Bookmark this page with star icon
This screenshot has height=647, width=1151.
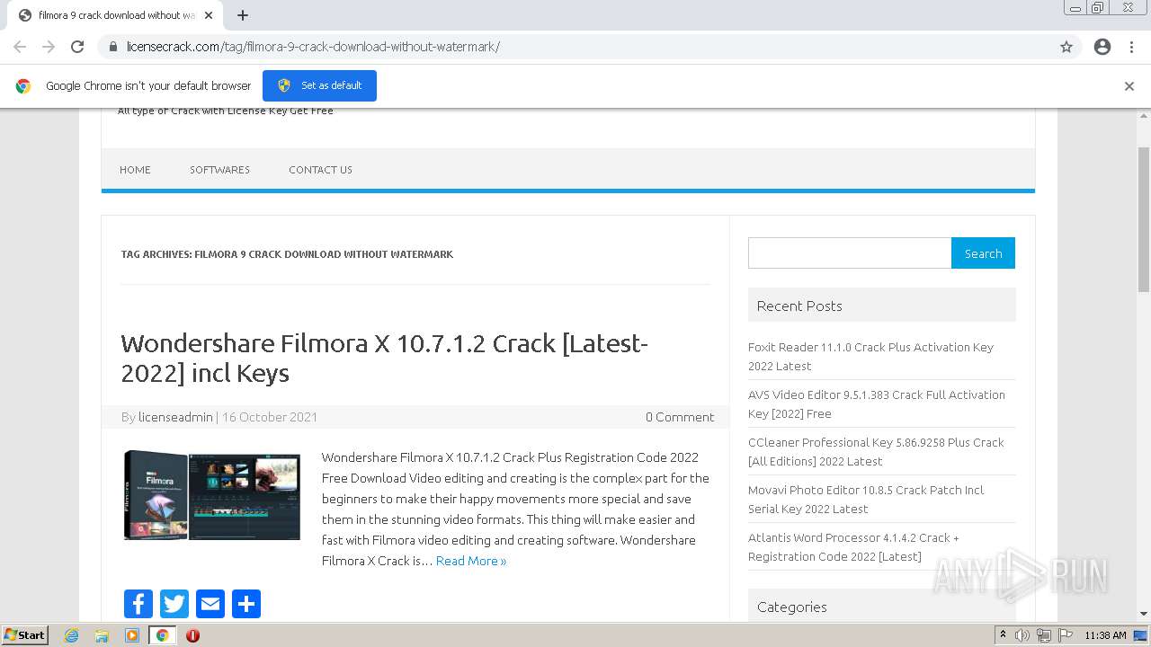point(1066,47)
